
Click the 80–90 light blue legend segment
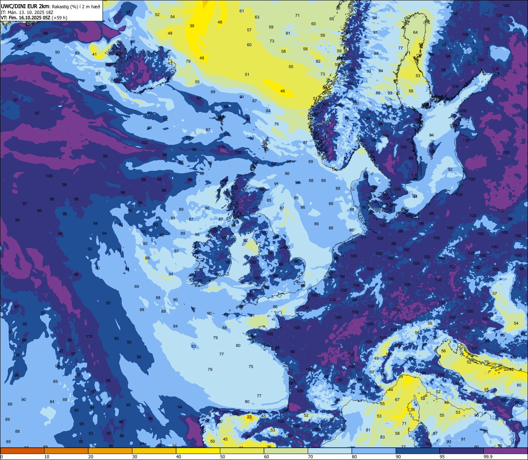(x=374, y=451)
